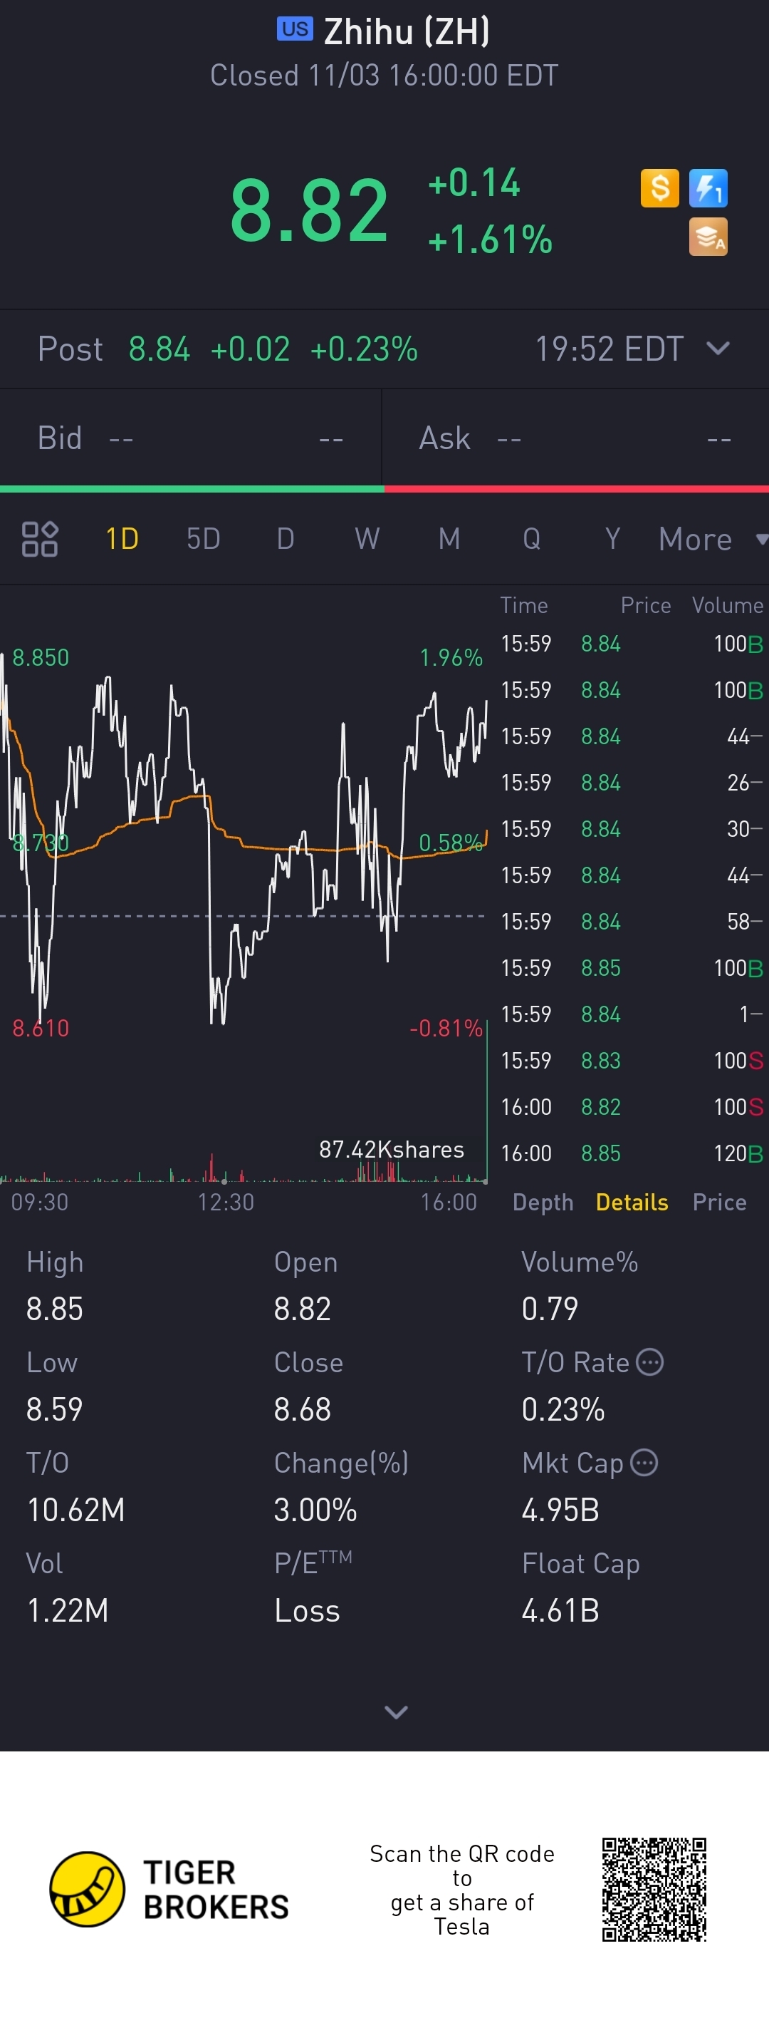Tap the red ask ratio bar
This screenshot has height=2028, width=769.
pos(576,489)
